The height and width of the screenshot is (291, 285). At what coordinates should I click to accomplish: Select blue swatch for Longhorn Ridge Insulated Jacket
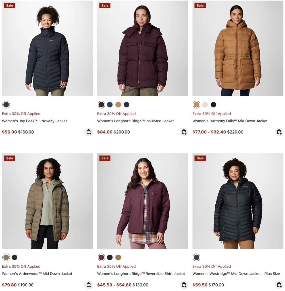[x=110, y=105]
